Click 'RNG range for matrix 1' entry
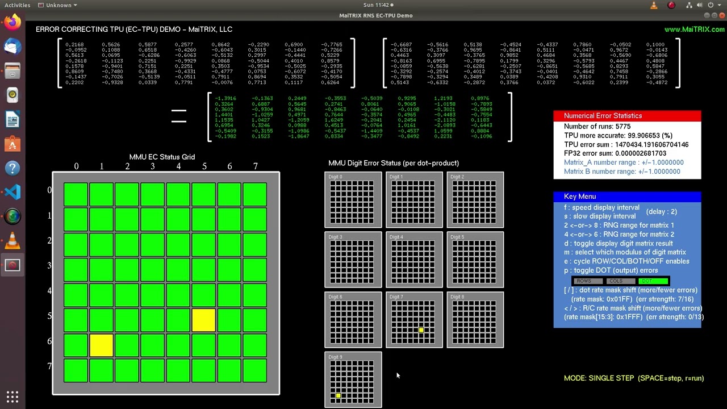The image size is (727, 409). click(x=619, y=226)
